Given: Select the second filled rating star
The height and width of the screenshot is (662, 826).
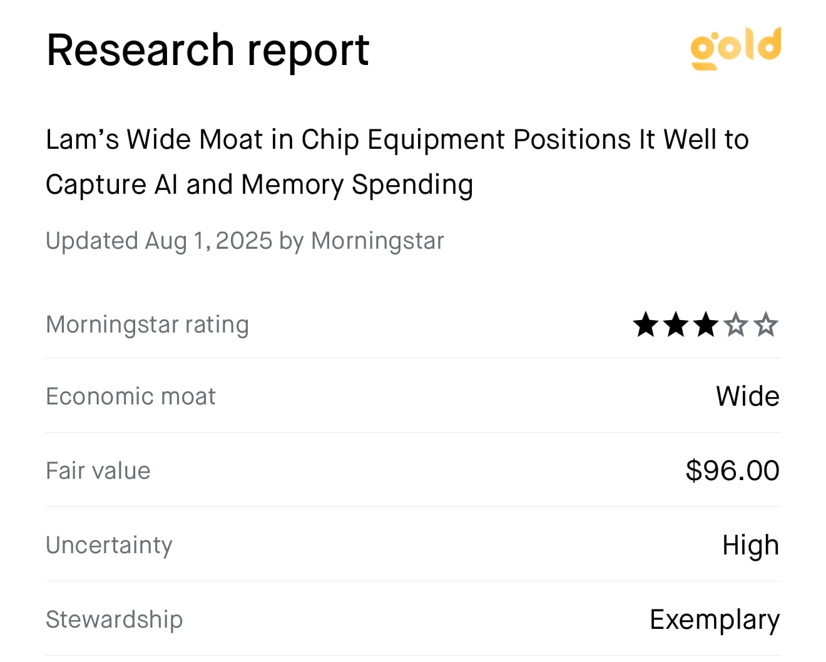Looking at the screenshot, I should [676, 325].
